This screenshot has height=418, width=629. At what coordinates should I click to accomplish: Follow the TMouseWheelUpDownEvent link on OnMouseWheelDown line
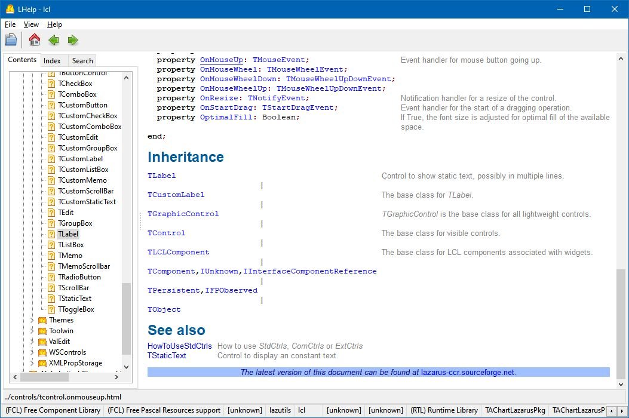[x=338, y=79]
